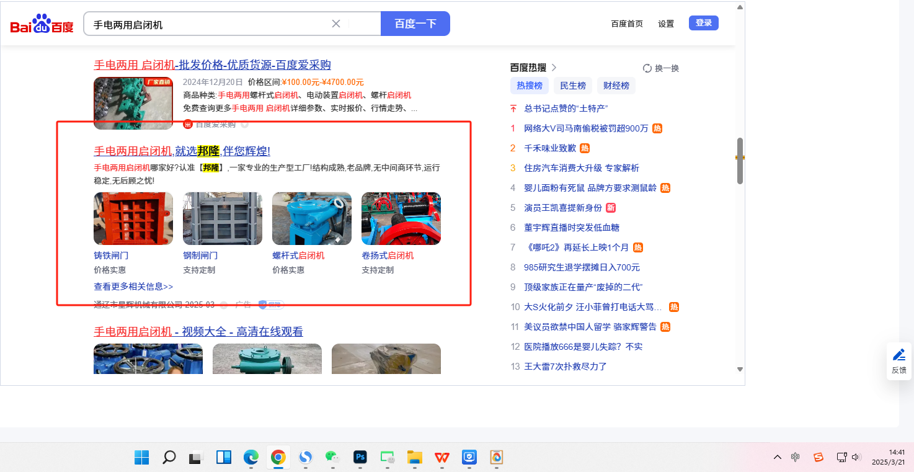Image resolution: width=914 pixels, height=472 pixels.
Task: Expand the 百度热搜 chevron arrow
Action: (554, 68)
